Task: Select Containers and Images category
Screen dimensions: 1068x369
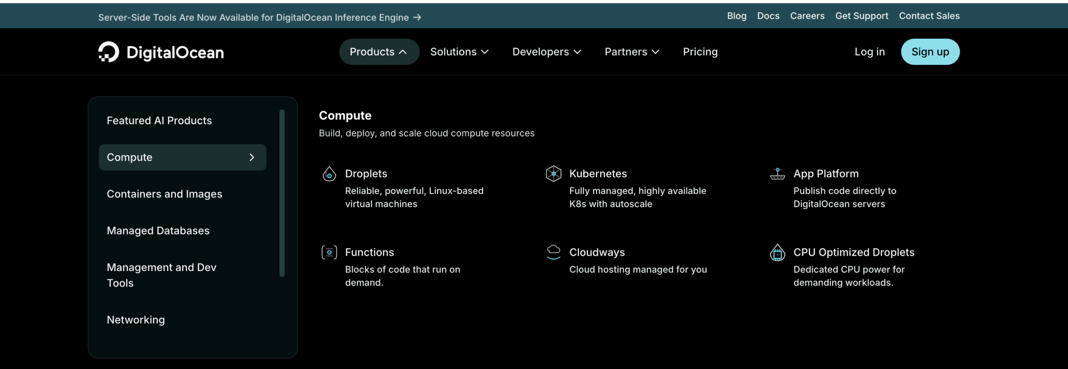Action: (x=164, y=194)
